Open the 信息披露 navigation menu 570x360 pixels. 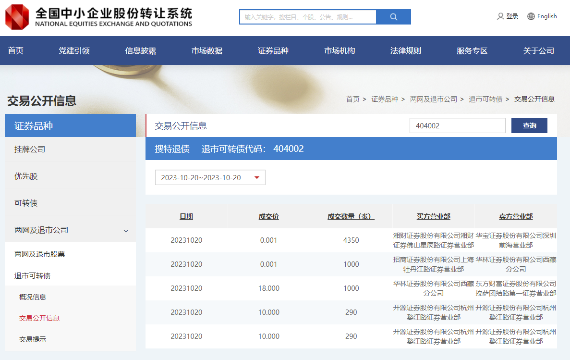[x=140, y=50]
